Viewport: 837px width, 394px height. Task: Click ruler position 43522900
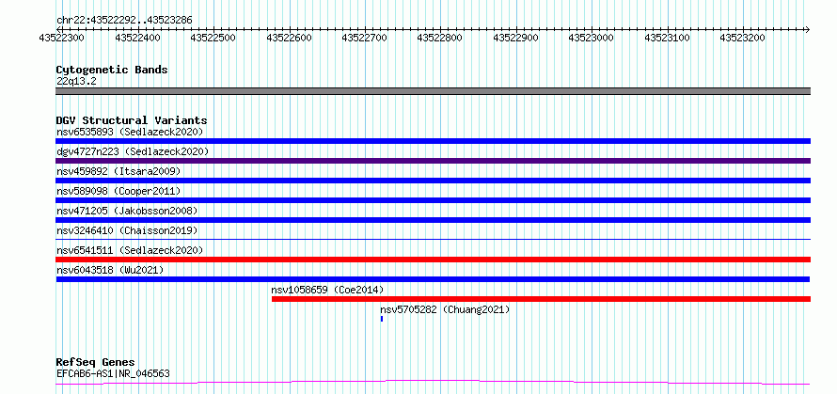pyautogui.click(x=516, y=38)
